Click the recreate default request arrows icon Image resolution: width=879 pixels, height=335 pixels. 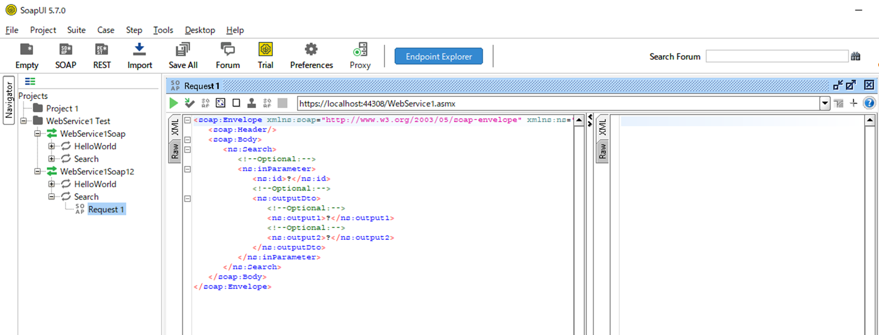click(x=220, y=103)
